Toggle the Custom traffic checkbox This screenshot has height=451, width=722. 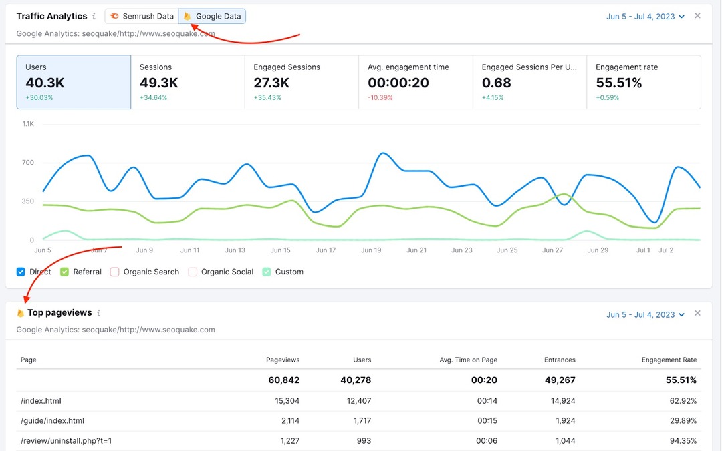[265, 272]
